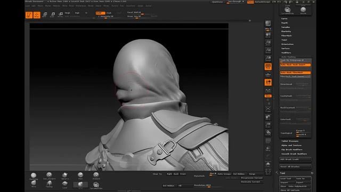This screenshot has width=341, height=192.
Task: Open the Render menu
Action: click(x=91, y=6)
